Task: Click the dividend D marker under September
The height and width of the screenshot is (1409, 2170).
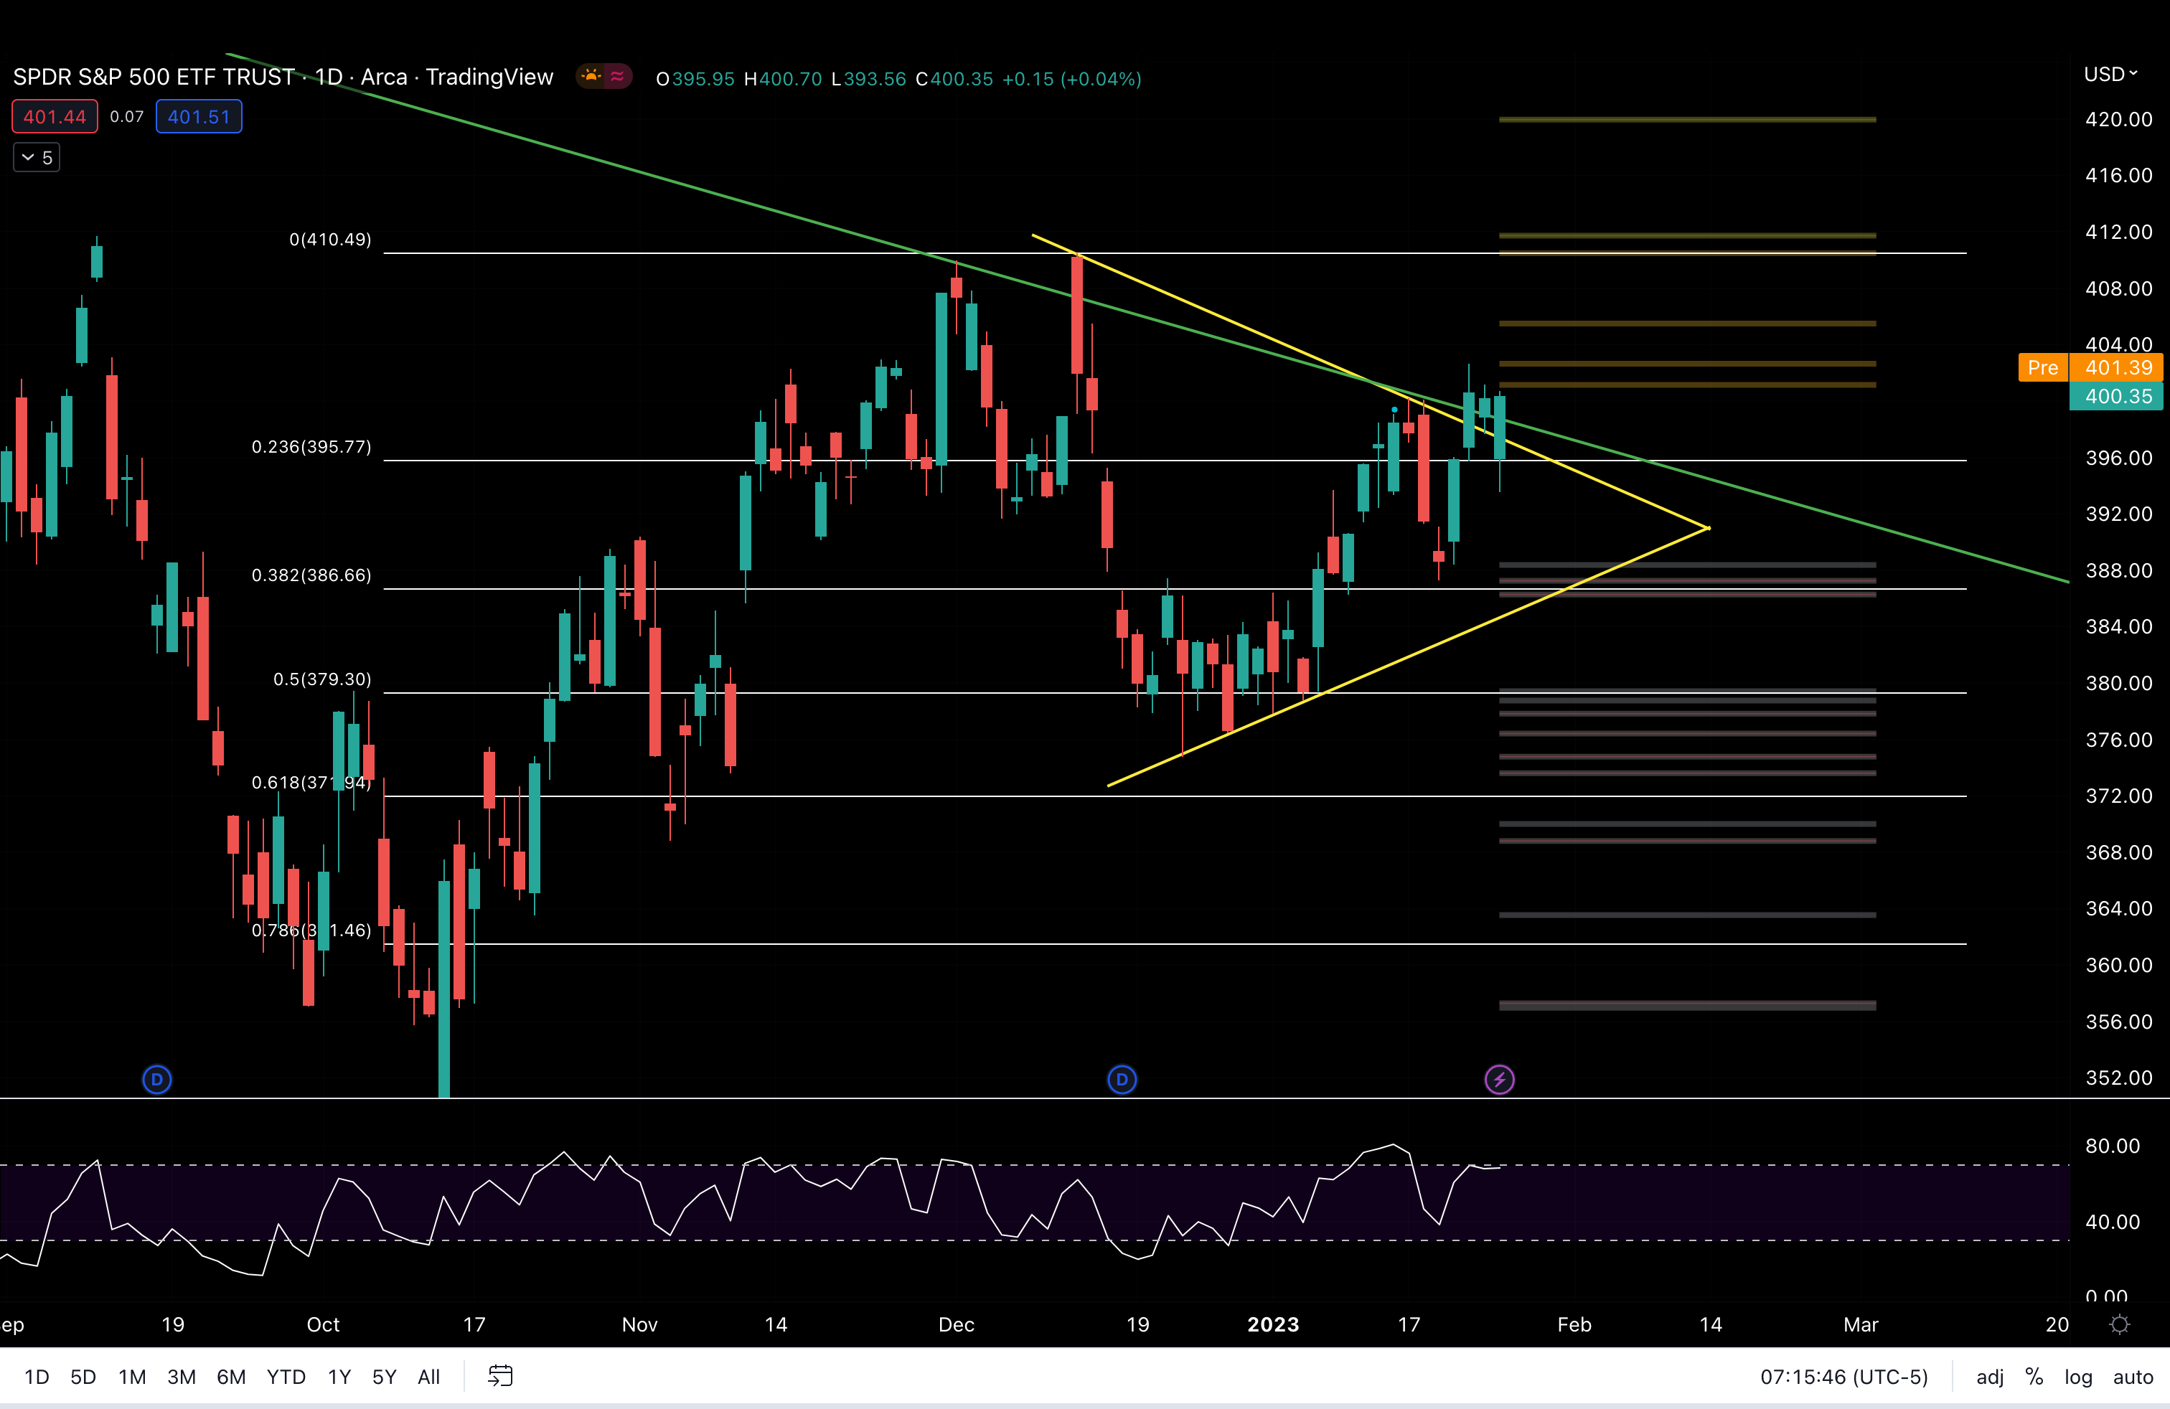Action: (x=157, y=1080)
